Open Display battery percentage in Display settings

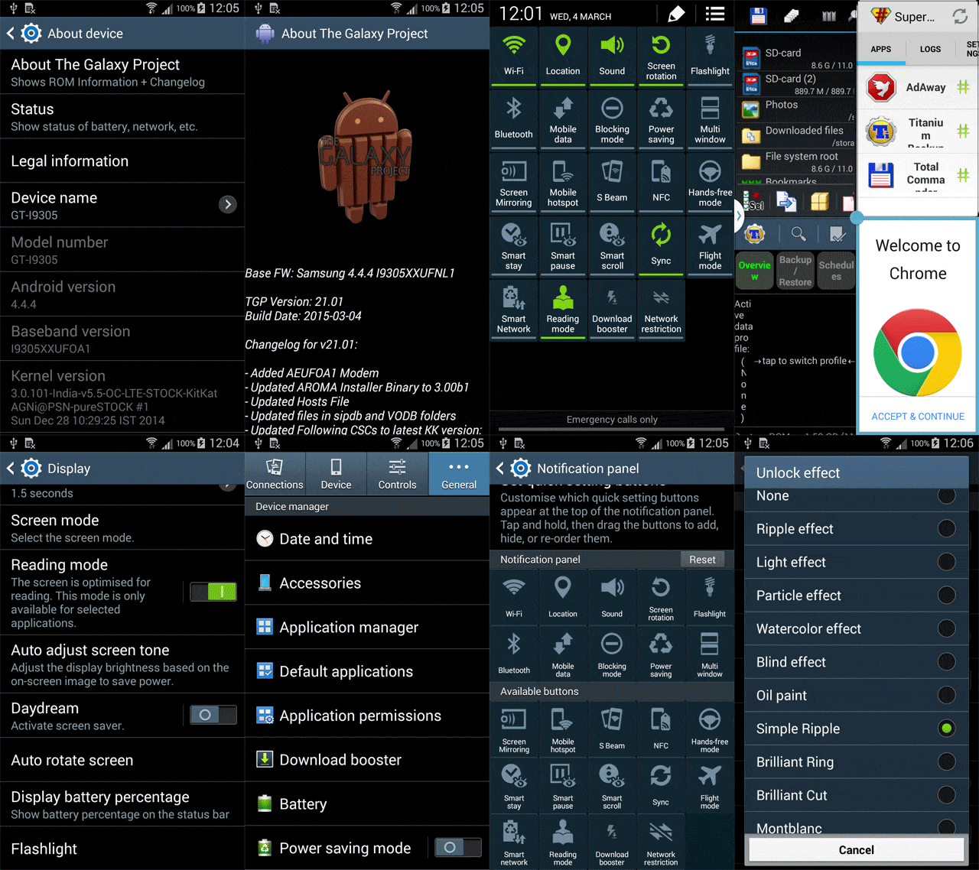(122, 804)
